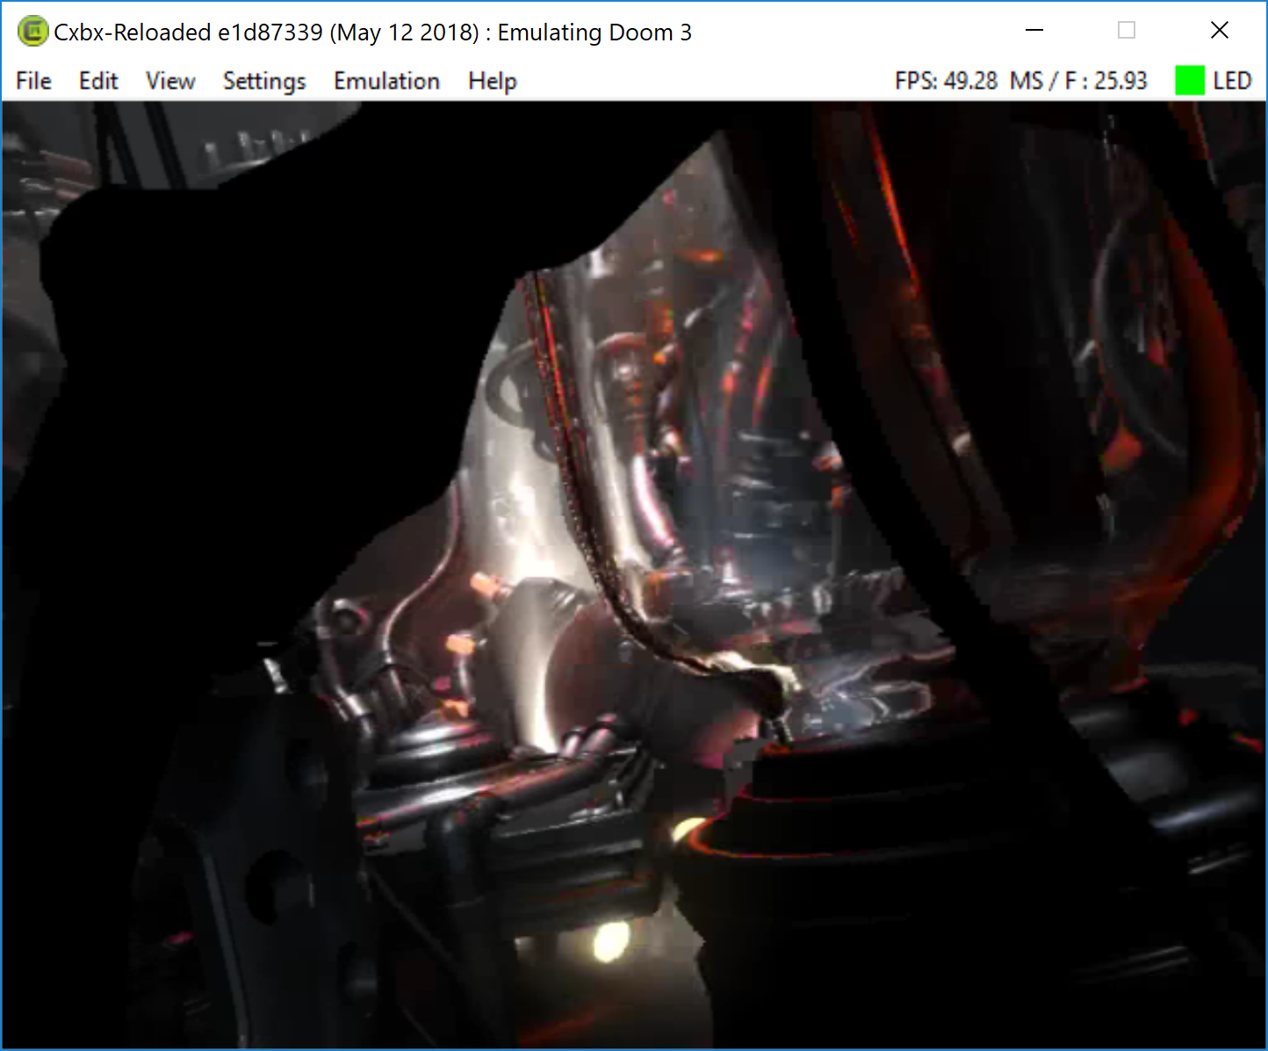Click the FPS: 49.28 readout

tap(947, 81)
